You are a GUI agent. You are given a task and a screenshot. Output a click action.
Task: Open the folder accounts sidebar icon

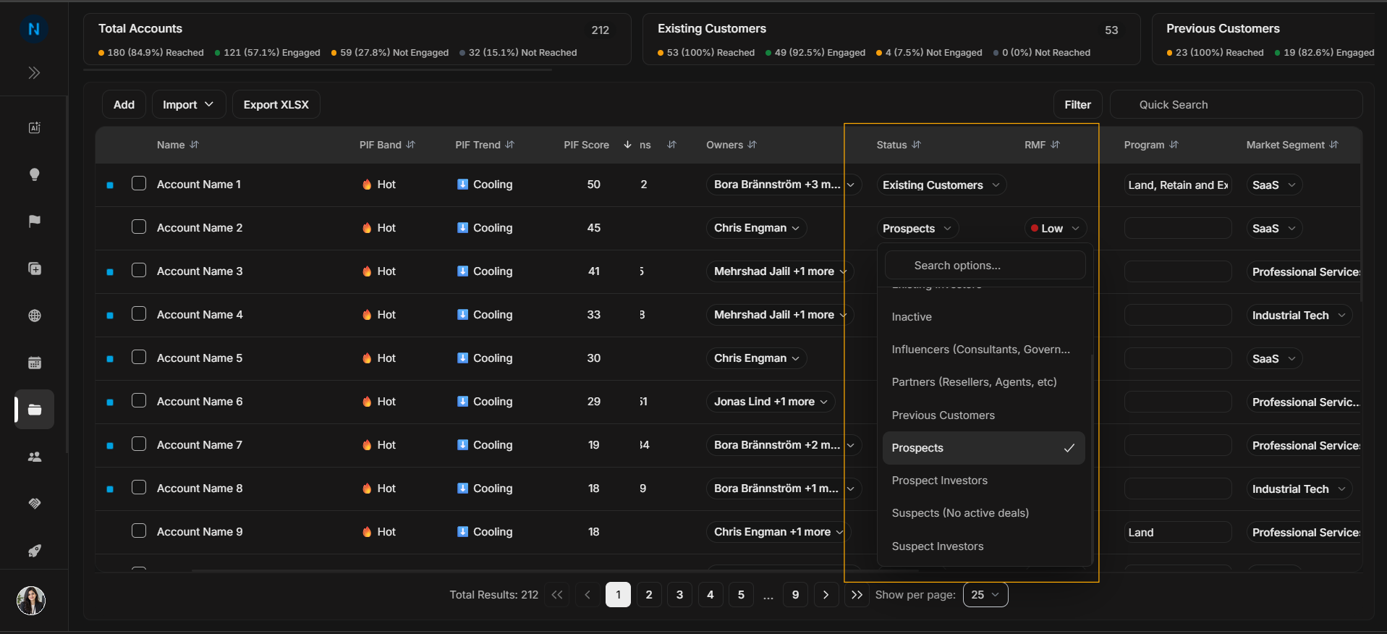coord(34,410)
